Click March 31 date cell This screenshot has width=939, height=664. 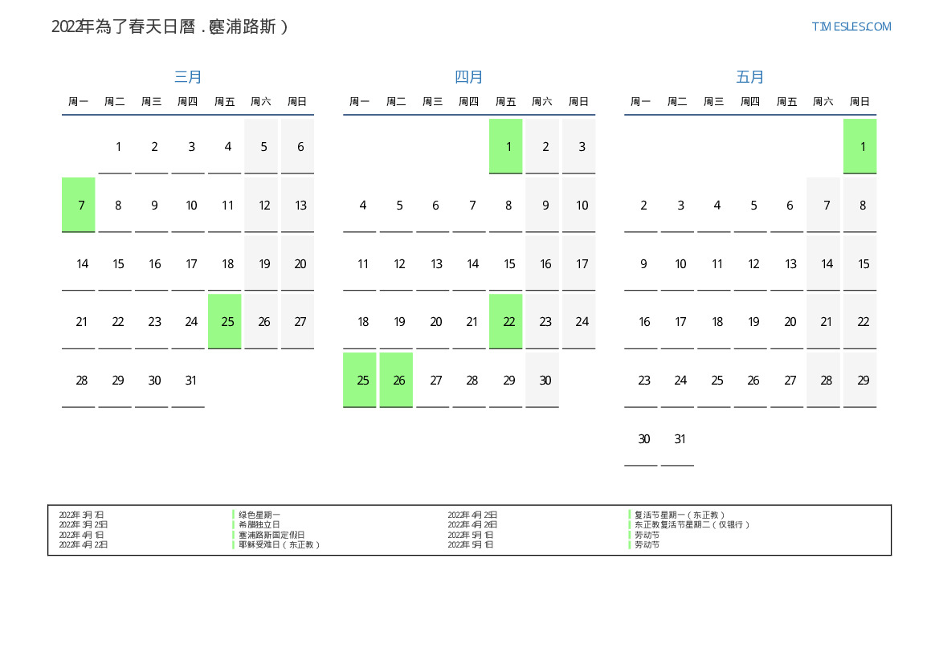point(188,380)
